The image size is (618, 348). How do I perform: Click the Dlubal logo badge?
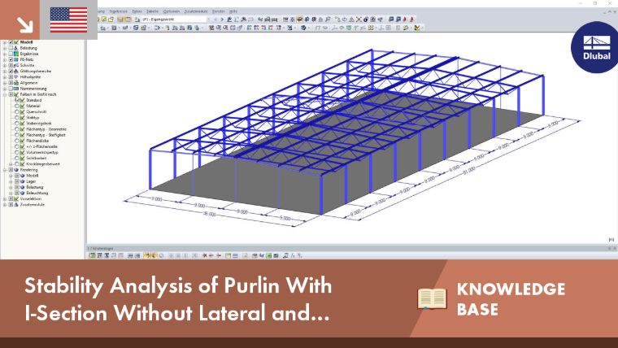595,47
